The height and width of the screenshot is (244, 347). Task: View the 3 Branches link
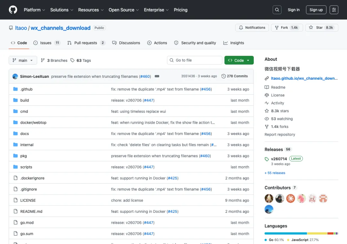coord(54,60)
